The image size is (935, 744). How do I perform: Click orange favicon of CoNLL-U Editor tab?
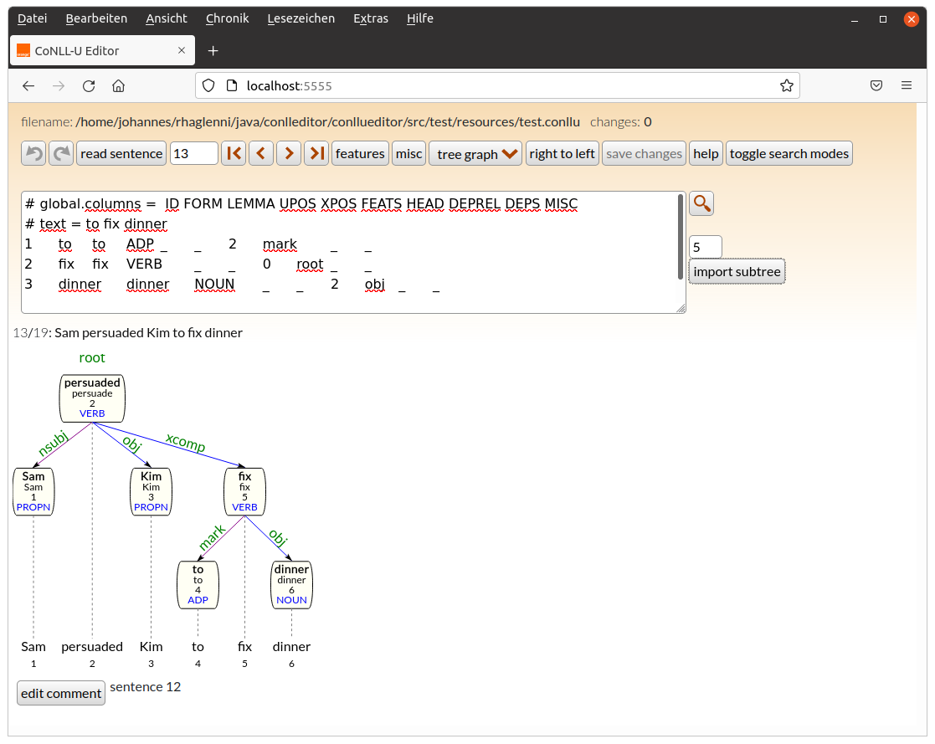(23, 51)
